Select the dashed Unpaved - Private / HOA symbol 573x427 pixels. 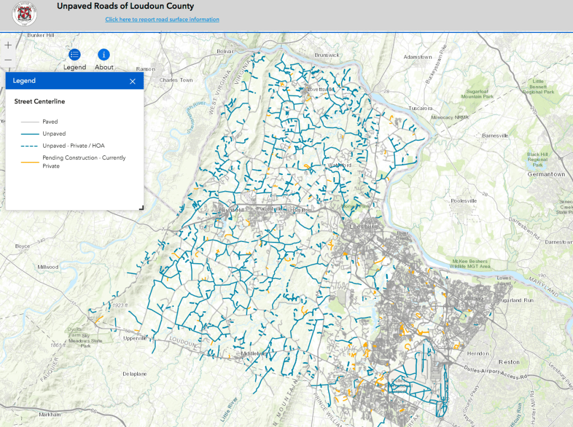pos(30,146)
